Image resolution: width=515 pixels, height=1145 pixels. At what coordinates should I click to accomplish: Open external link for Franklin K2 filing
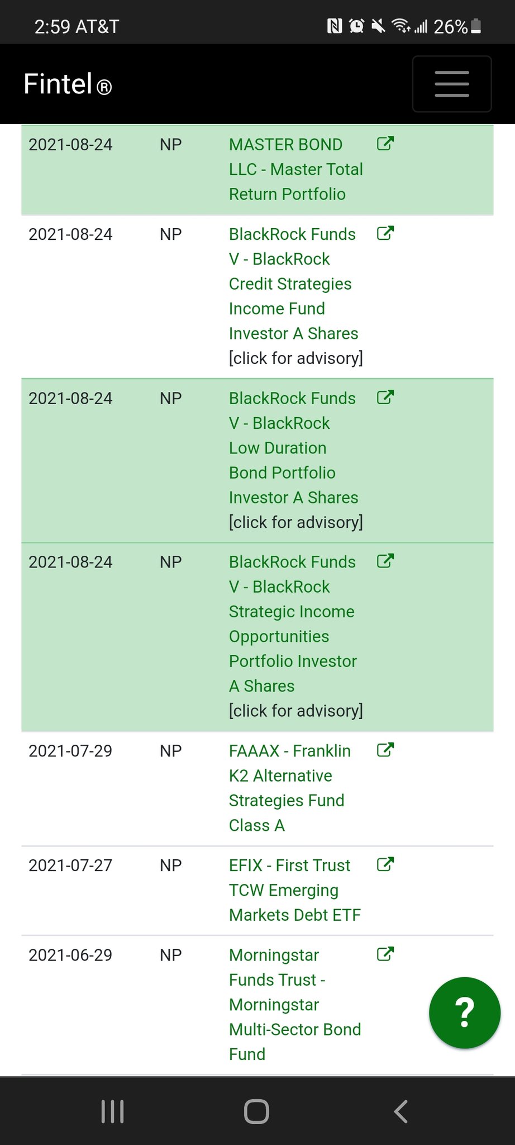click(x=385, y=750)
